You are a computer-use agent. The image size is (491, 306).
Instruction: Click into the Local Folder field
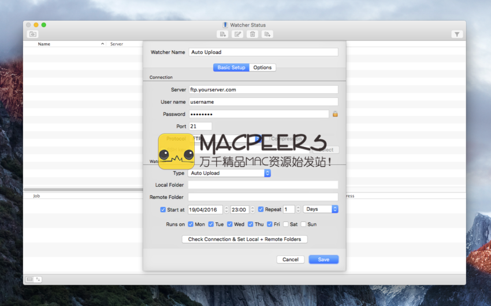point(263,185)
